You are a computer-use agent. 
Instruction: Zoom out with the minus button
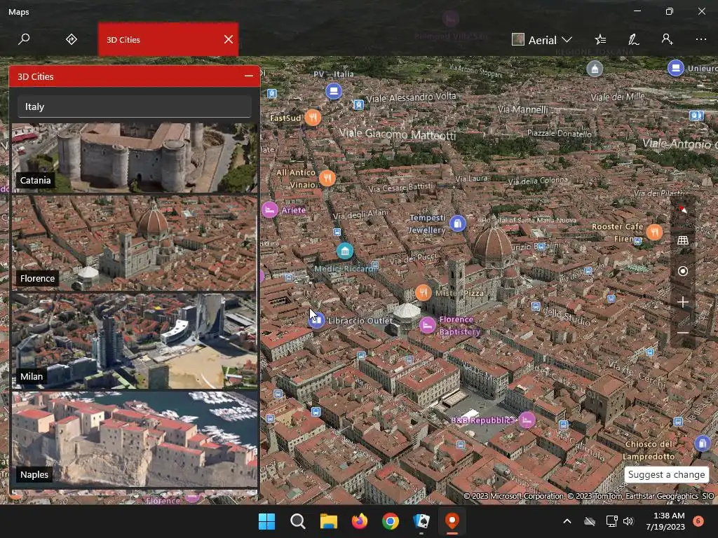(x=683, y=333)
